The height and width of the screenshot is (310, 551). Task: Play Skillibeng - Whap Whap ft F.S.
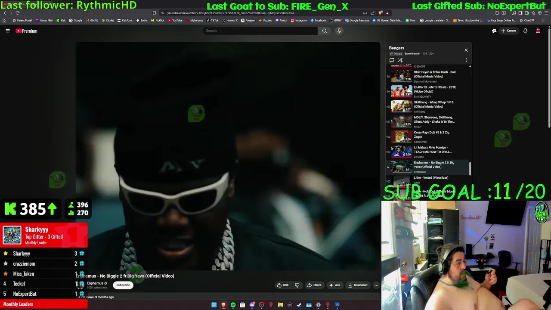pos(428,106)
